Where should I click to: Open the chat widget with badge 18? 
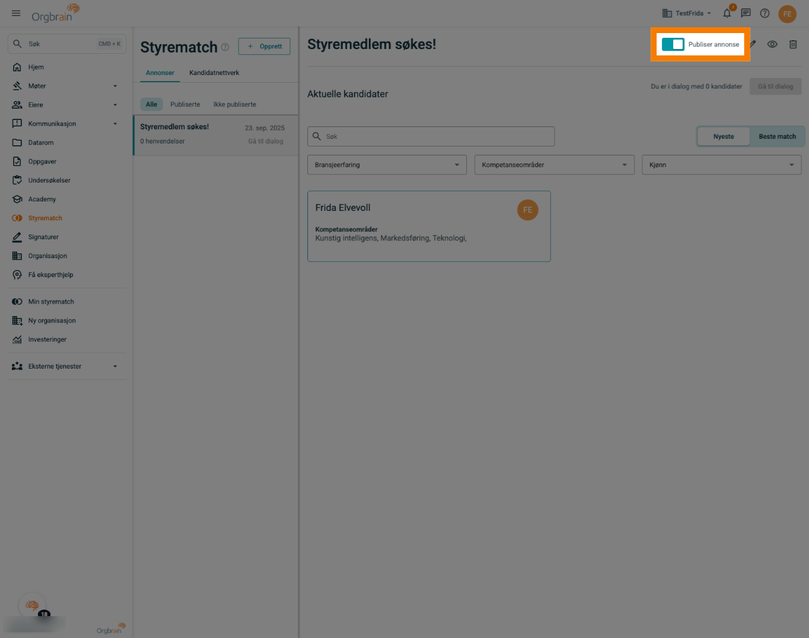point(33,606)
